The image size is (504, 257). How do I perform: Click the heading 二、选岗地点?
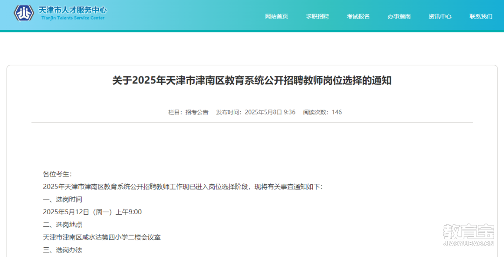63,224
